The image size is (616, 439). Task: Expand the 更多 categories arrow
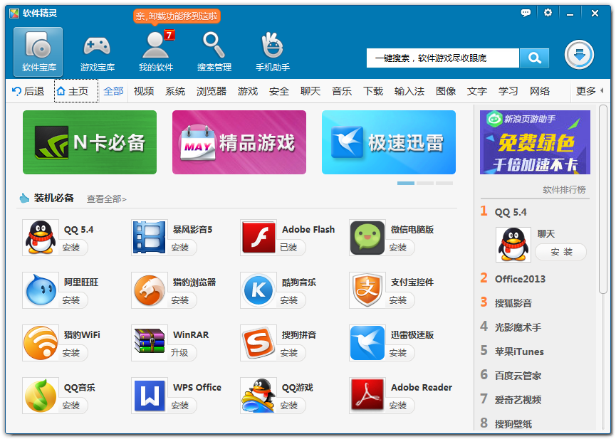[x=602, y=91]
